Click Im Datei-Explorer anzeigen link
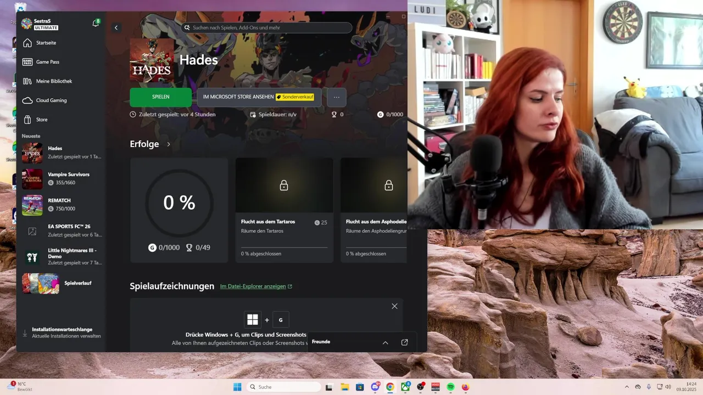The image size is (703, 395). [256, 286]
